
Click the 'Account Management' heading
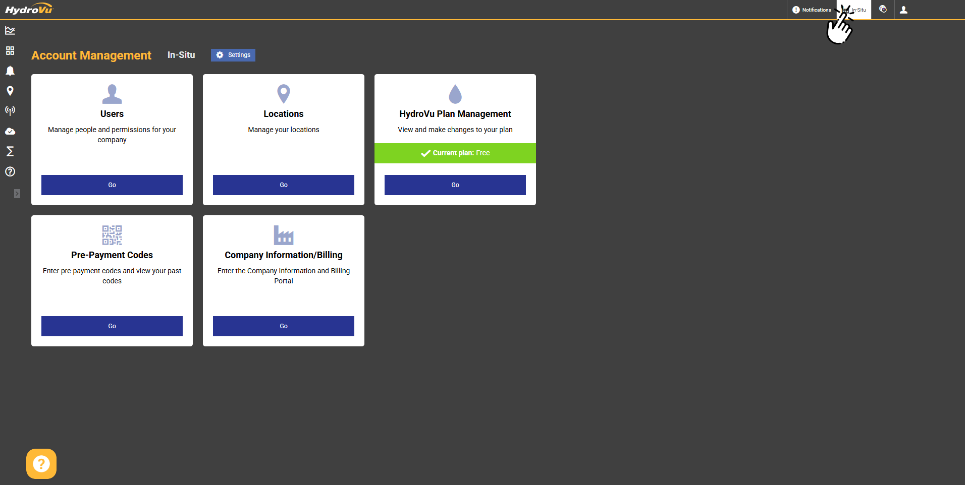pos(91,55)
